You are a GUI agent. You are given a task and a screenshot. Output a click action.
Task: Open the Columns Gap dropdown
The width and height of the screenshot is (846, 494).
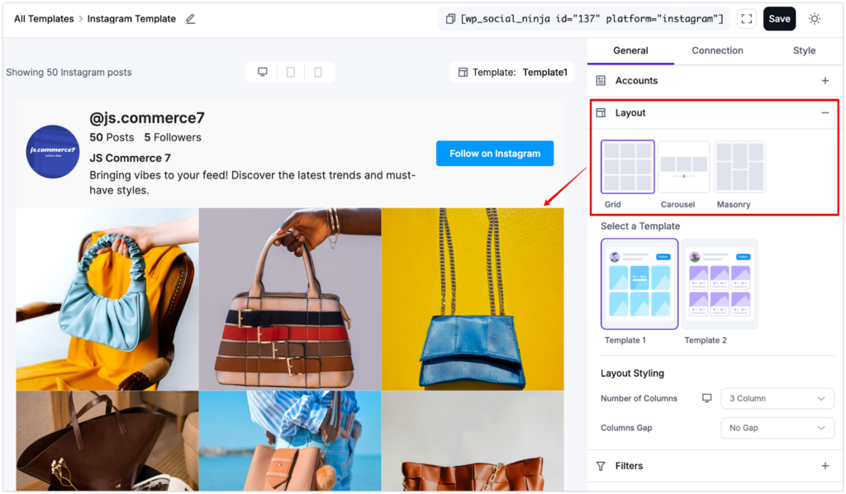[777, 427]
